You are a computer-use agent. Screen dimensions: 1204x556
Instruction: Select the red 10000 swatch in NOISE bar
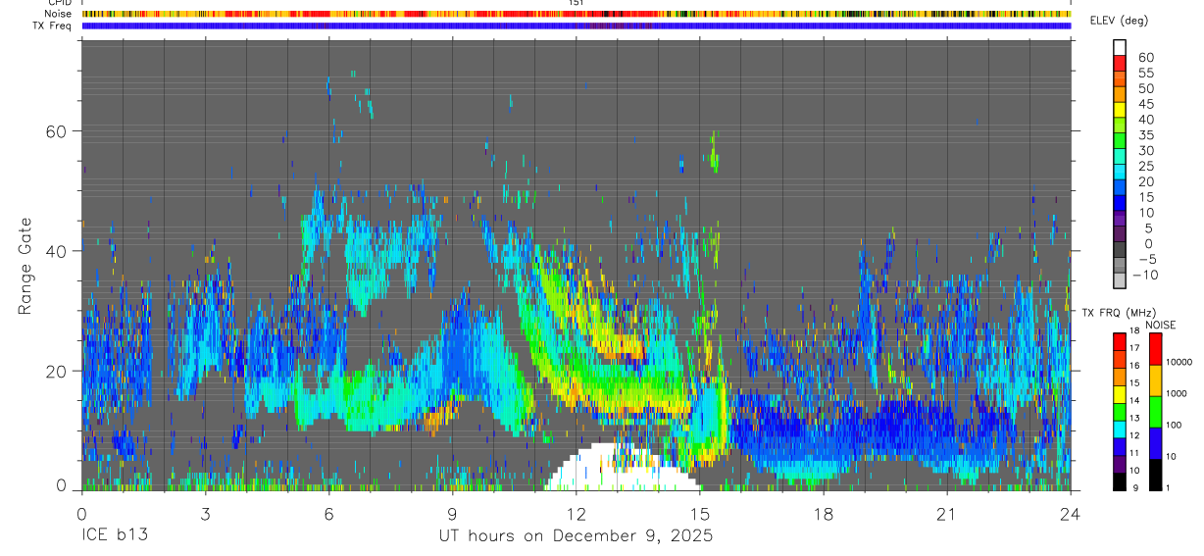point(1154,349)
